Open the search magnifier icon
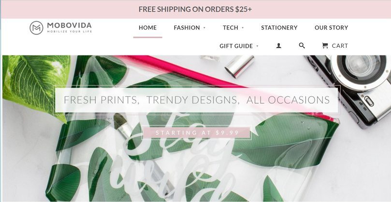Viewport: 391px width, 202px height. coord(302,45)
